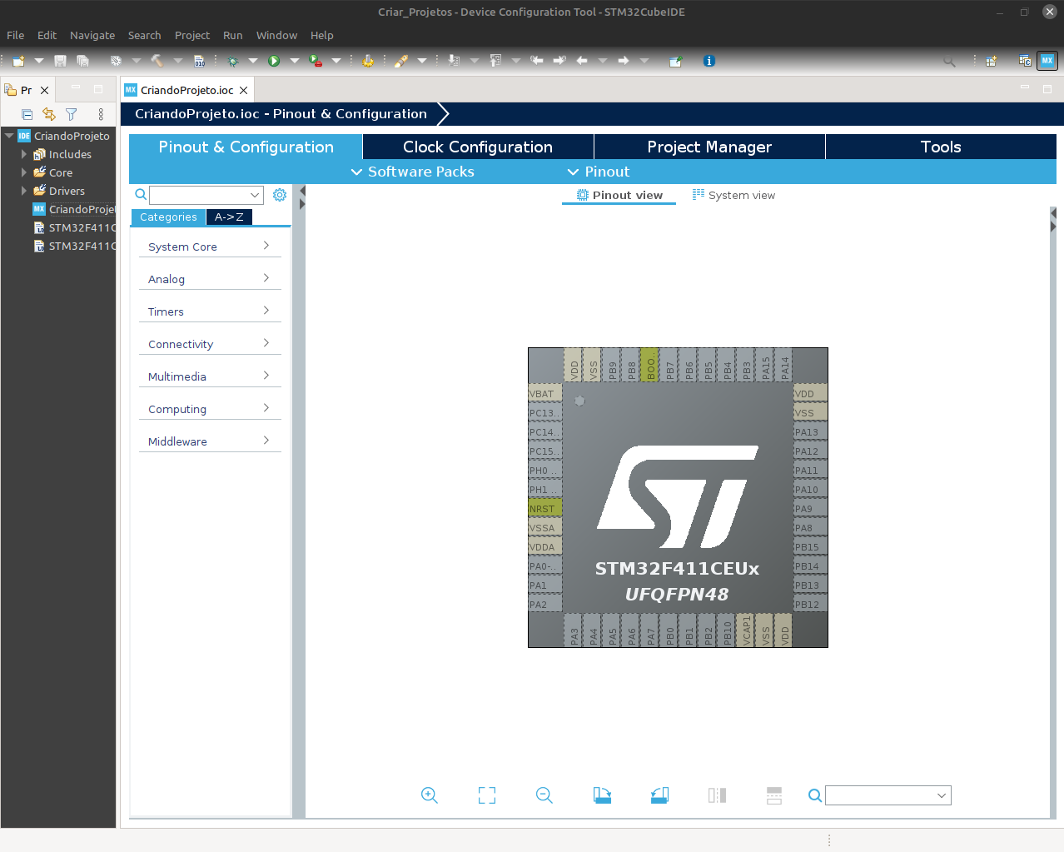The height and width of the screenshot is (852, 1064).
Task: Open the Tools tab
Action: point(941,147)
